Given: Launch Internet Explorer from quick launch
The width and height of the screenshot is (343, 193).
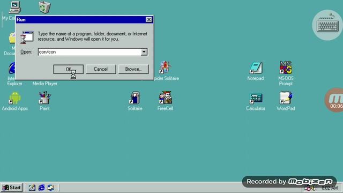Looking at the screenshot, I should 42,188.
